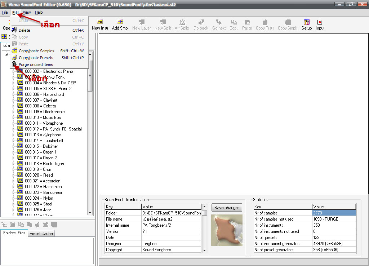Choose Delete in the Edit menu
This screenshot has width=369, height=266.
(x=25, y=30)
